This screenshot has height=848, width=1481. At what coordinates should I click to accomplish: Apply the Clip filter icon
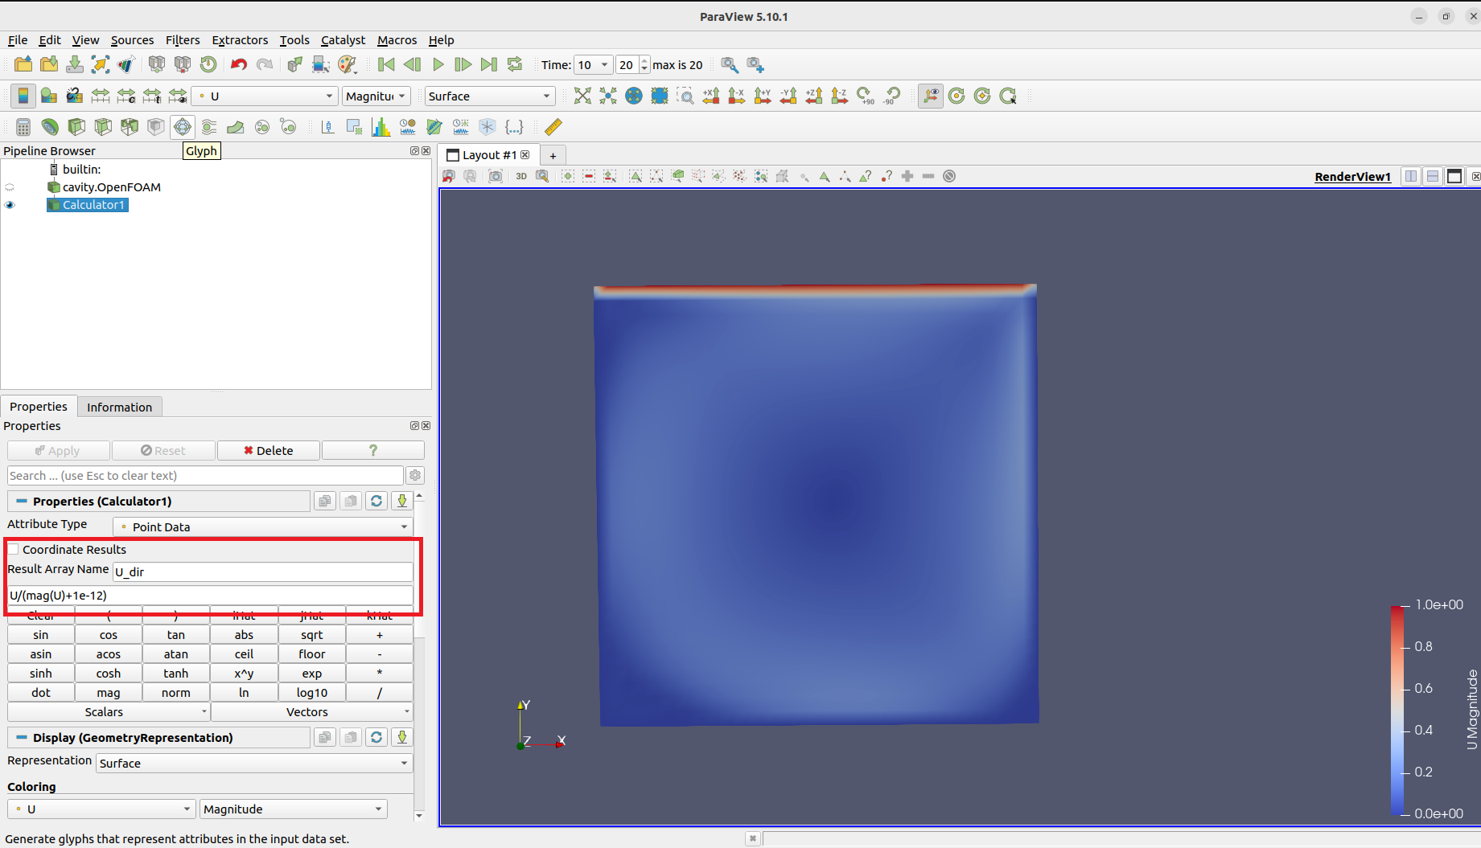[76, 127]
